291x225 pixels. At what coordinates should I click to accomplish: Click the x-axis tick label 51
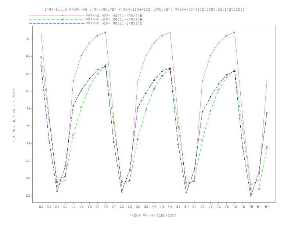[178, 207]
